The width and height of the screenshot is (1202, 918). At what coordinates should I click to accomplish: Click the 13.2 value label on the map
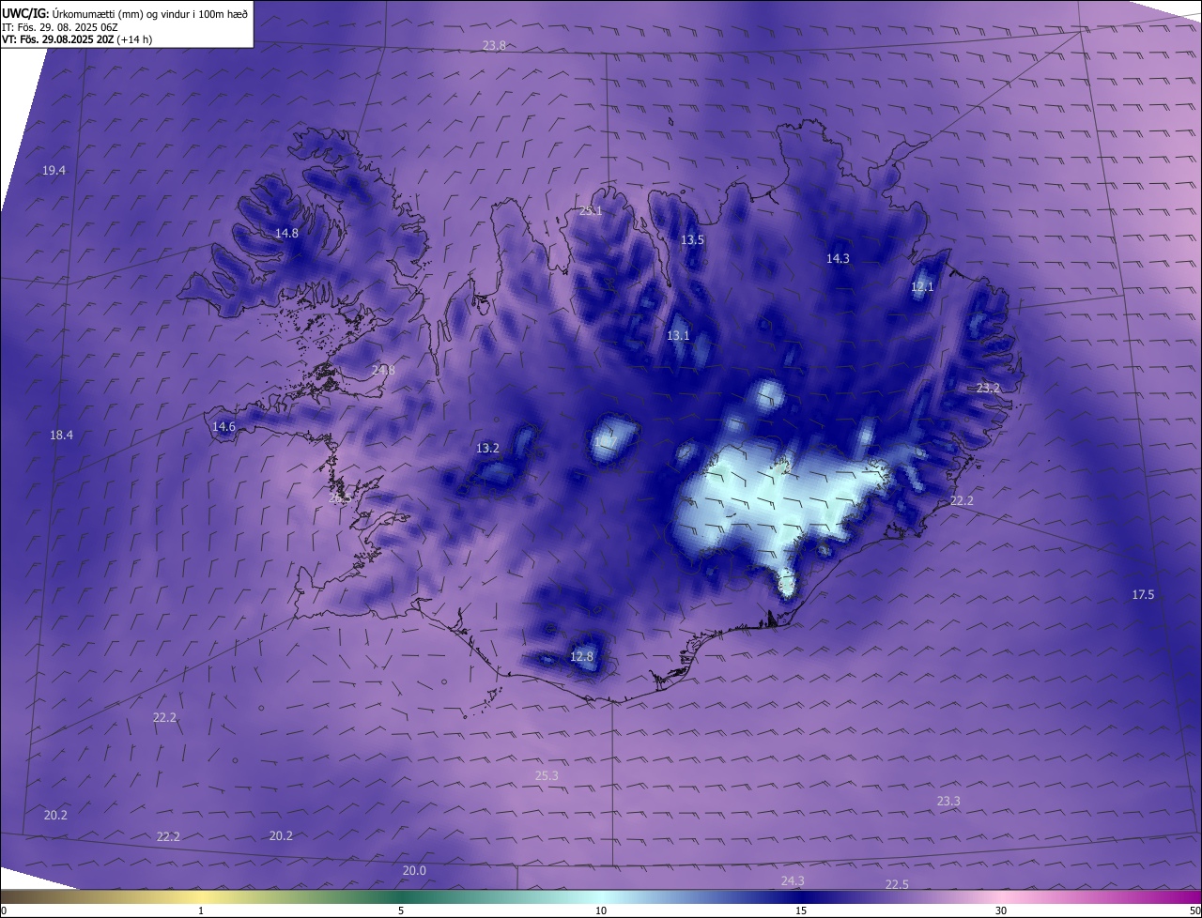coord(487,448)
